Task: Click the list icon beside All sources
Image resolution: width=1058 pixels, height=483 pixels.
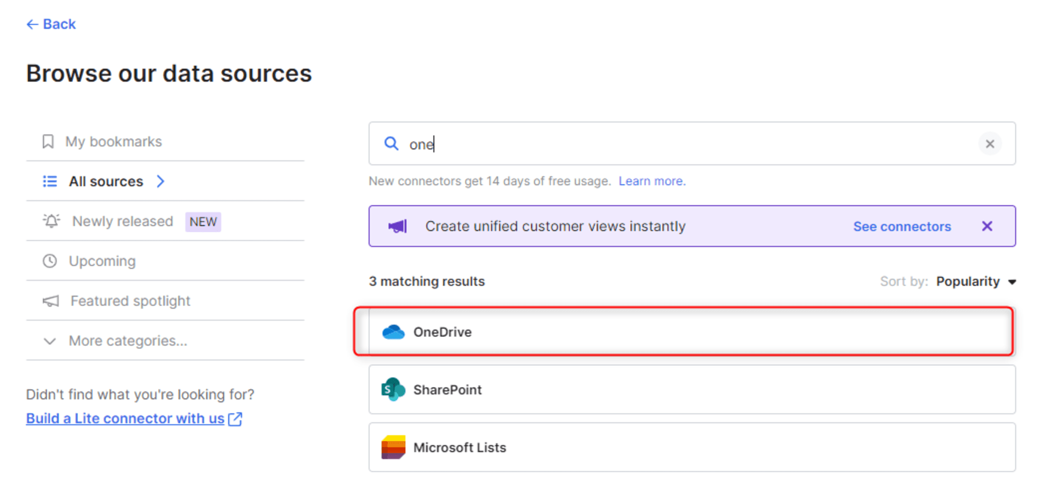Action: pos(50,181)
